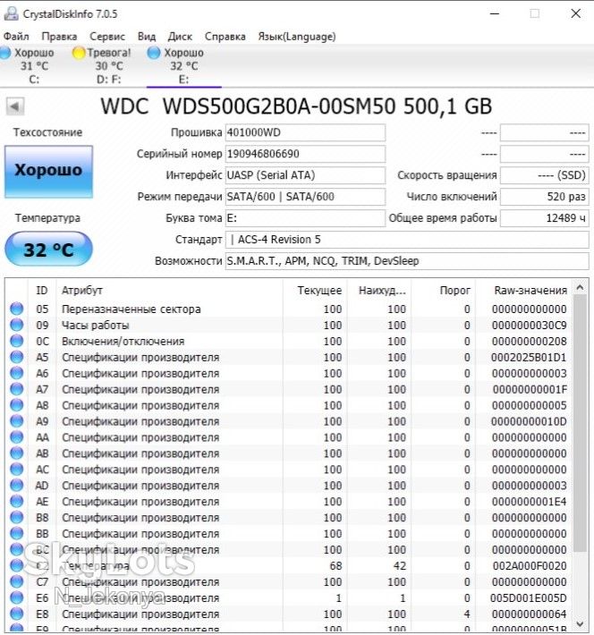
Task: Click the yellow Тревога status circle icon
Action: (78, 53)
